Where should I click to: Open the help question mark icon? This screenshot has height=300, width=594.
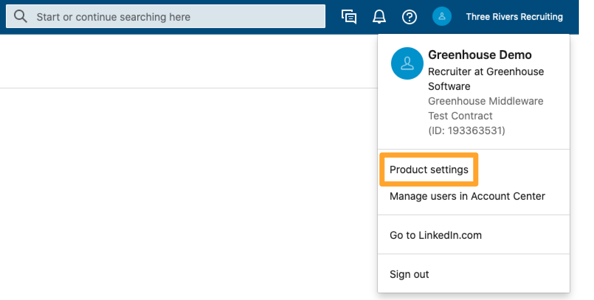409,17
